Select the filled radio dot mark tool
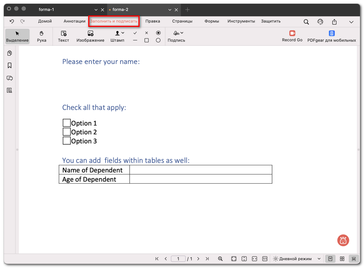364x268 pixels. tap(158, 33)
